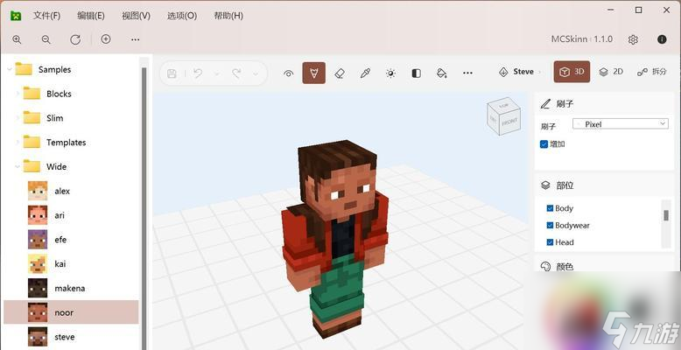Toggle the Head part checkbox
681x350 pixels.
click(x=550, y=242)
